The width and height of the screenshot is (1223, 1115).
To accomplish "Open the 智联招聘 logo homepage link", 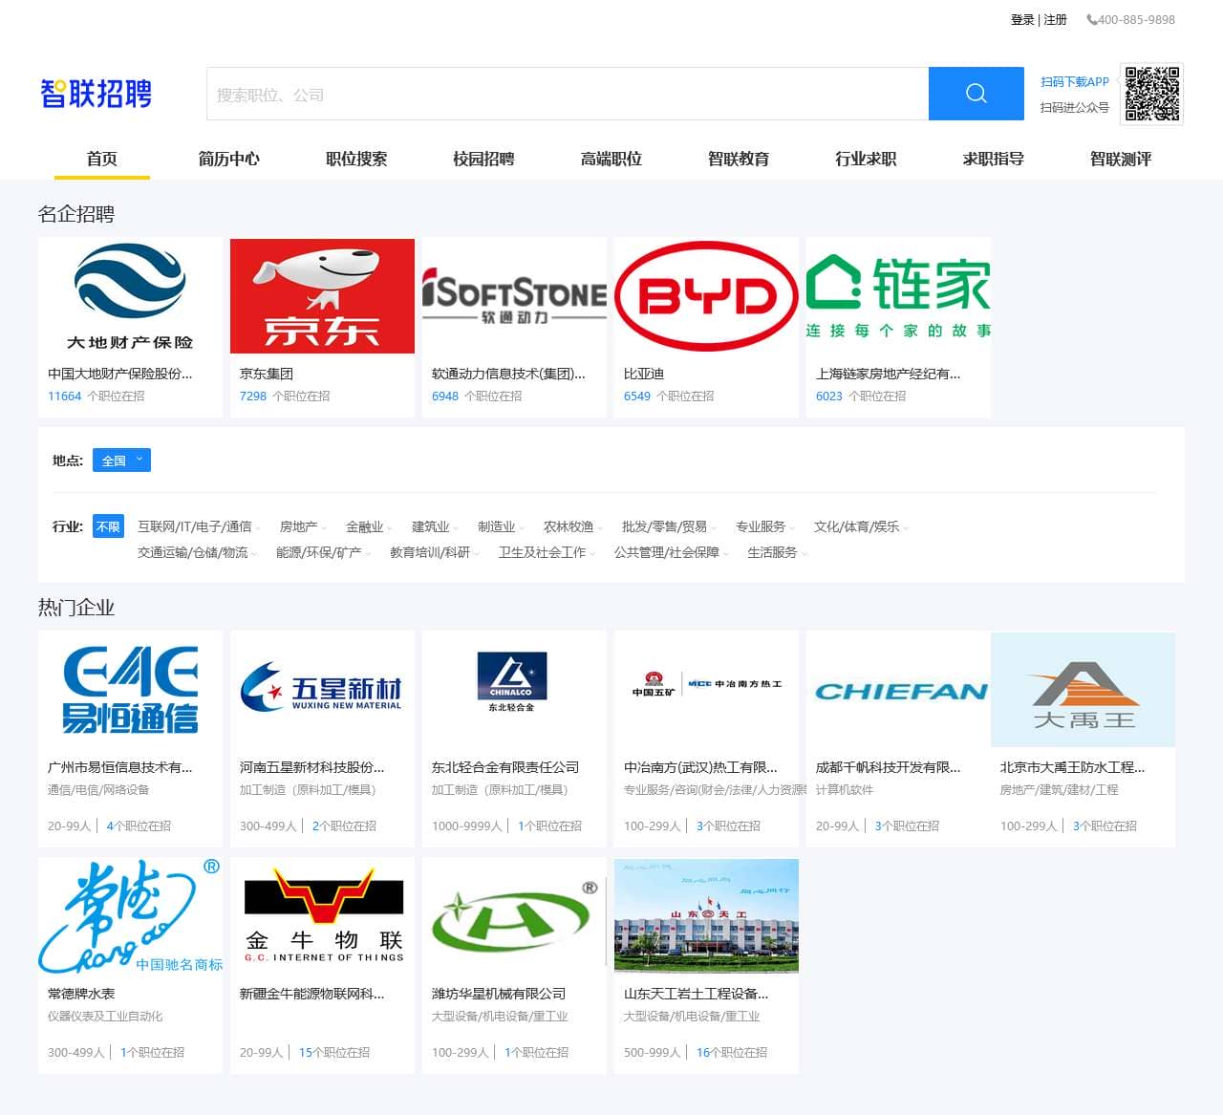I will pos(96,94).
